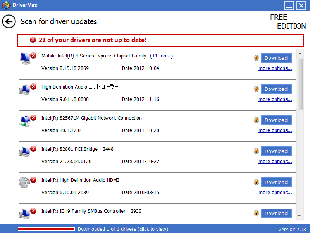310x233 pixels.
Task: Click the shield icon beside HD Audio HDMI Download
Action: tap(257, 182)
